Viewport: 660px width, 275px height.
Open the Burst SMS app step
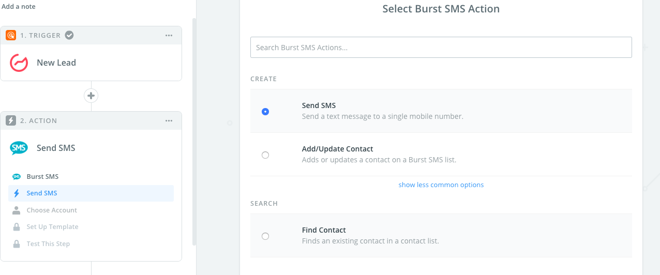click(42, 177)
